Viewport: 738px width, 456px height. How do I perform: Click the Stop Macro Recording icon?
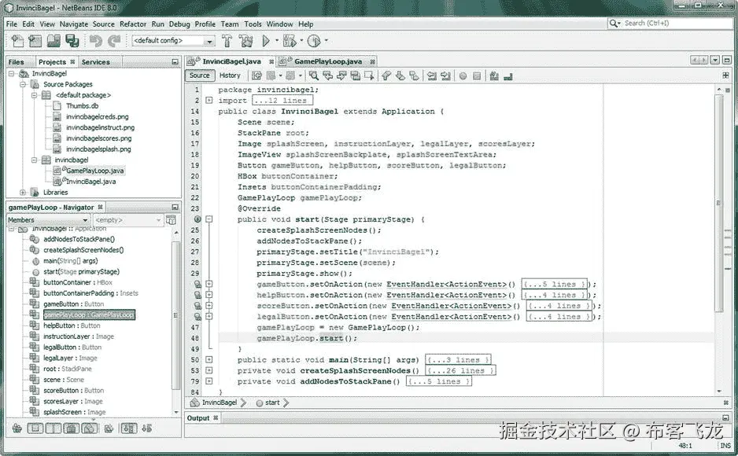click(x=477, y=75)
